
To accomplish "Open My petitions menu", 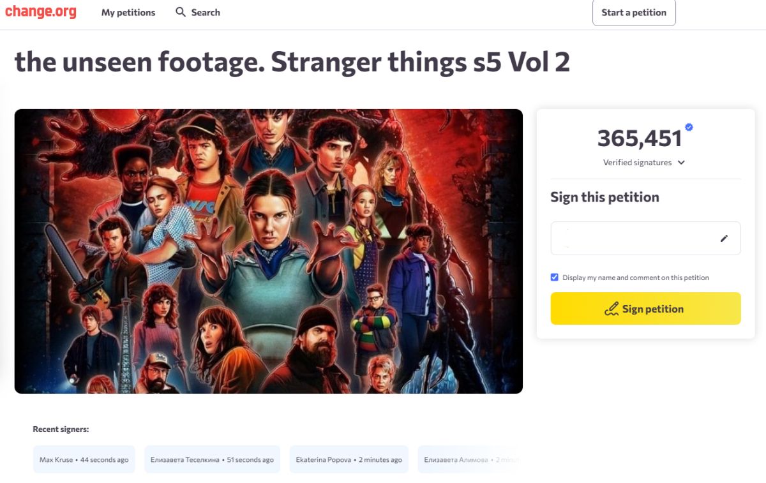I will coord(128,13).
